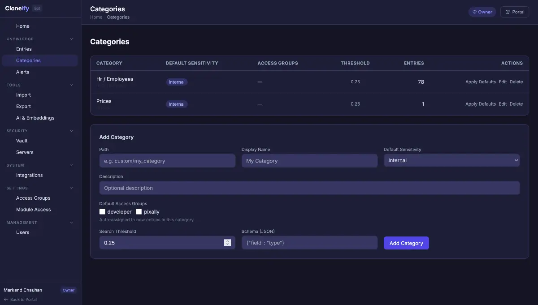Click the Prices category name

click(x=104, y=101)
